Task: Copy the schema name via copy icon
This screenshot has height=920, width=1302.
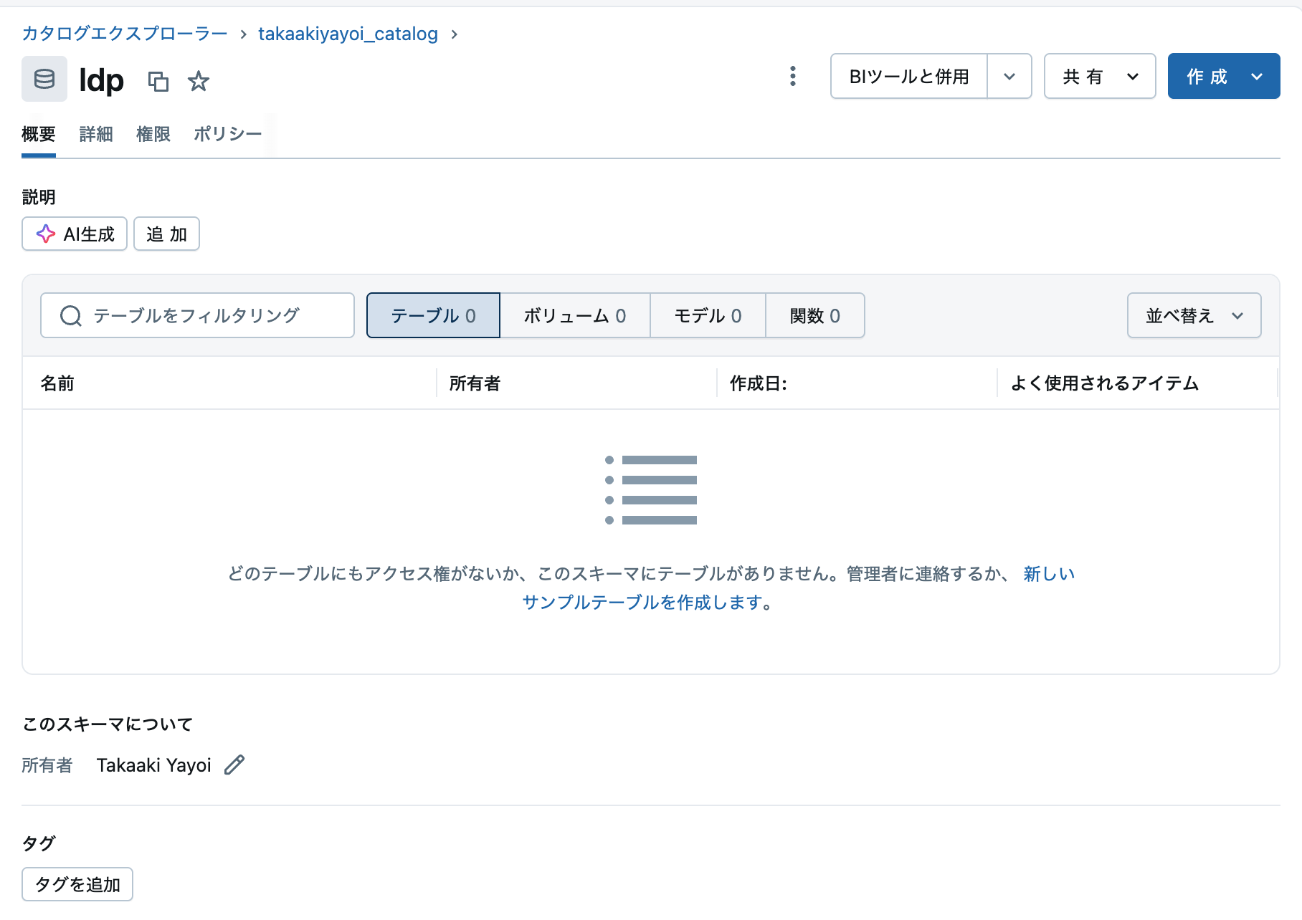Action: (158, 82)
